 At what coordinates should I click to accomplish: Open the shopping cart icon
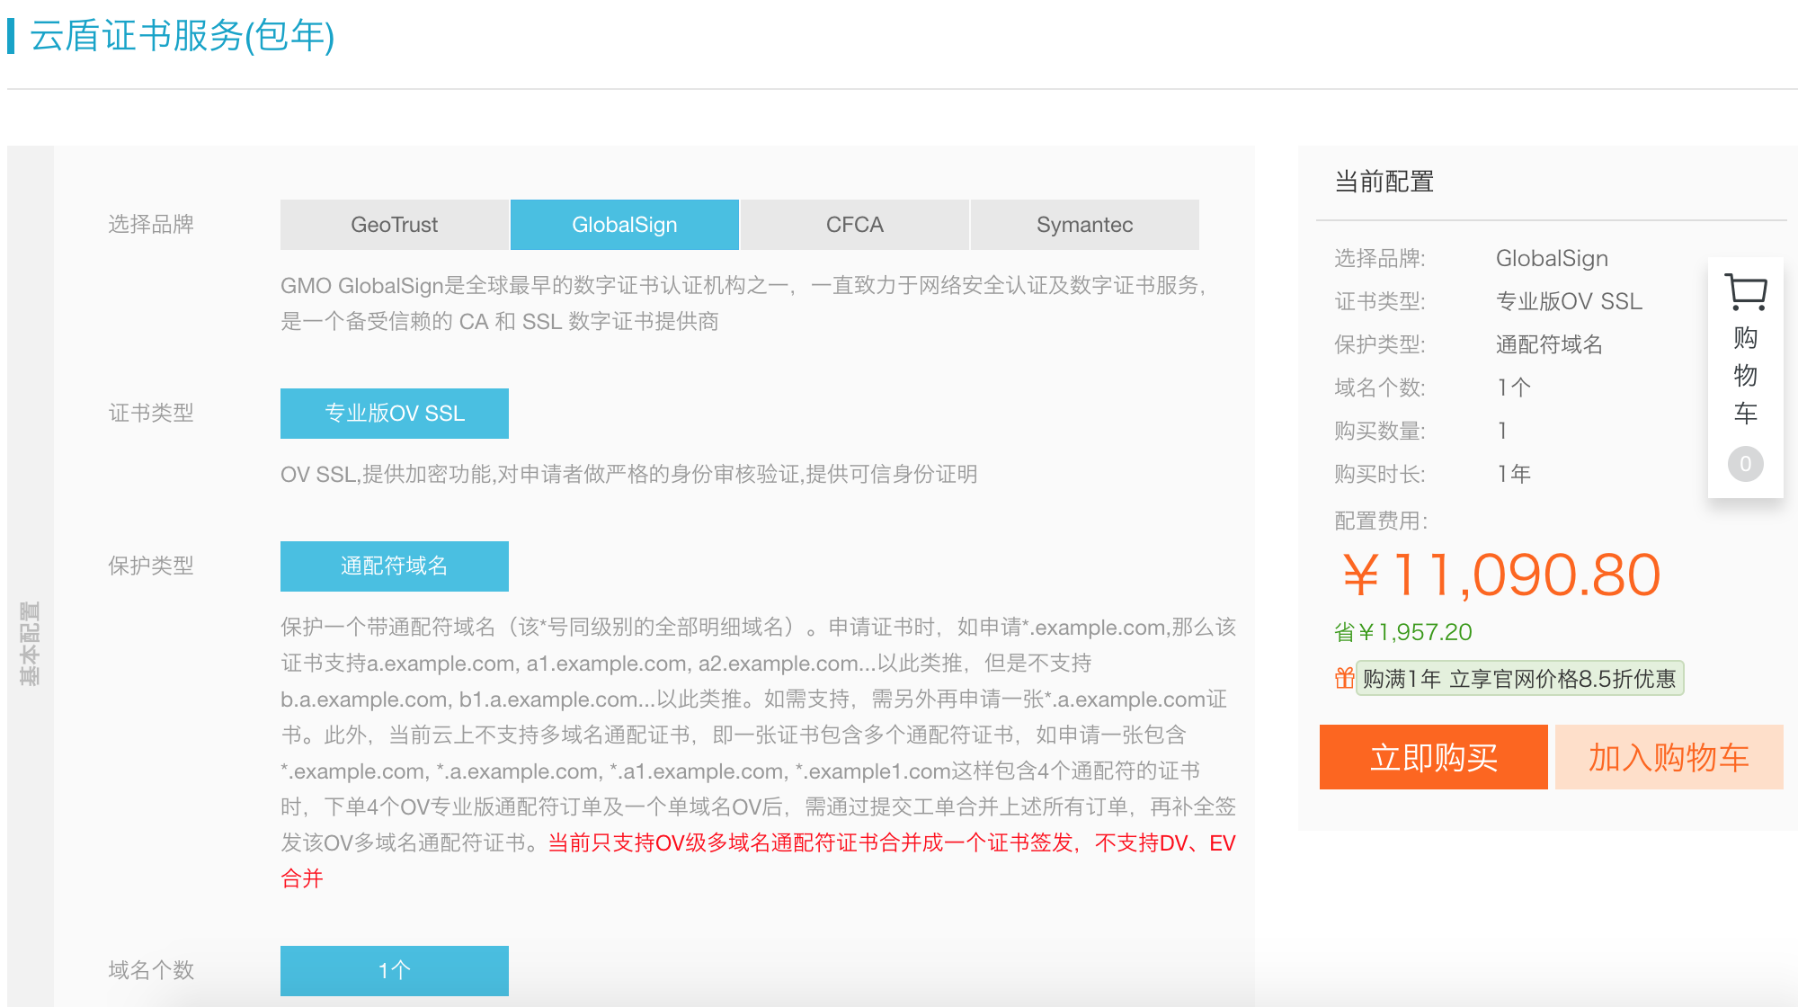click(x=1745, y=292)
